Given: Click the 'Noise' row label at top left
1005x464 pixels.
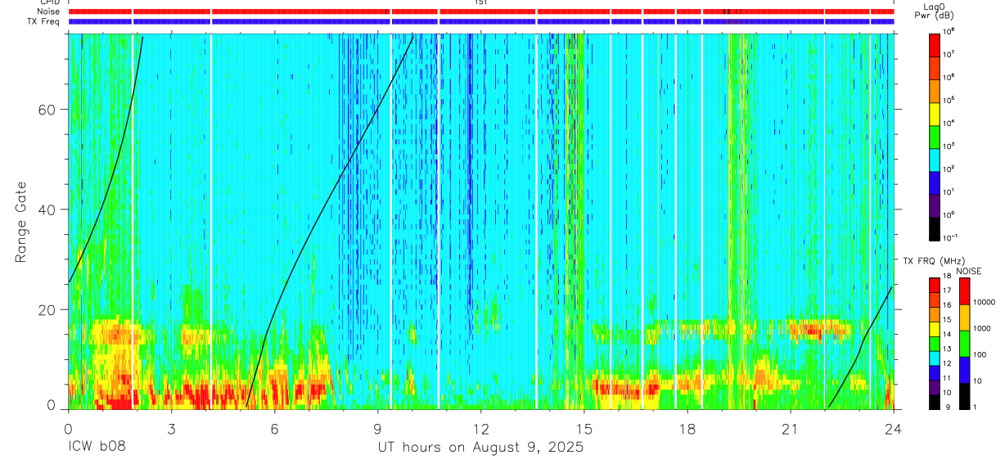Looking at the screenshot, I should pos(49,11).
